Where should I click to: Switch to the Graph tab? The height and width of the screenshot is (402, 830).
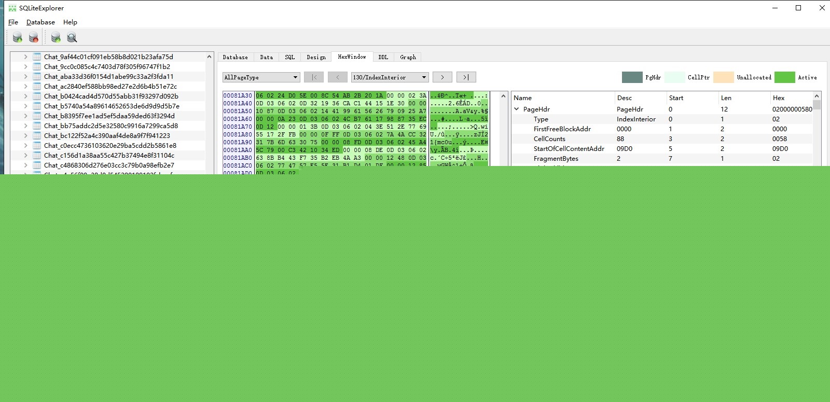pyautogui.click(x=408, y=57)
